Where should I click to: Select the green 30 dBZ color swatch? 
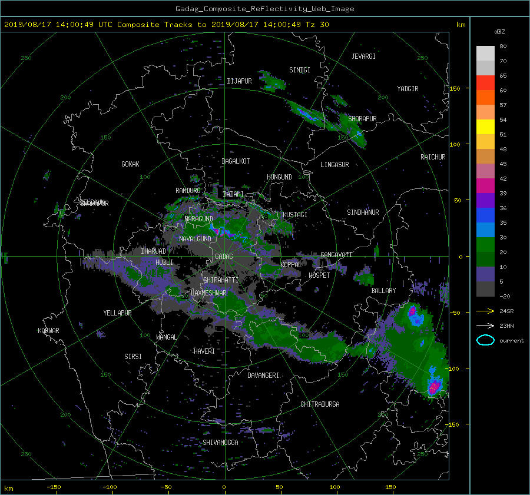click(x=485, y=245)
